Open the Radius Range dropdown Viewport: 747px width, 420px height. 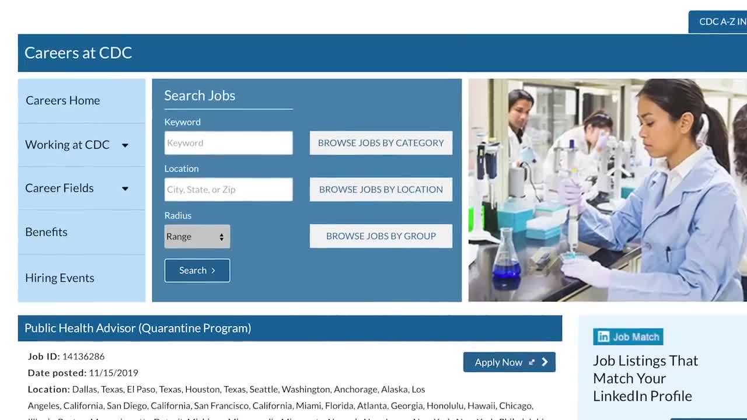tap(197, 236)
